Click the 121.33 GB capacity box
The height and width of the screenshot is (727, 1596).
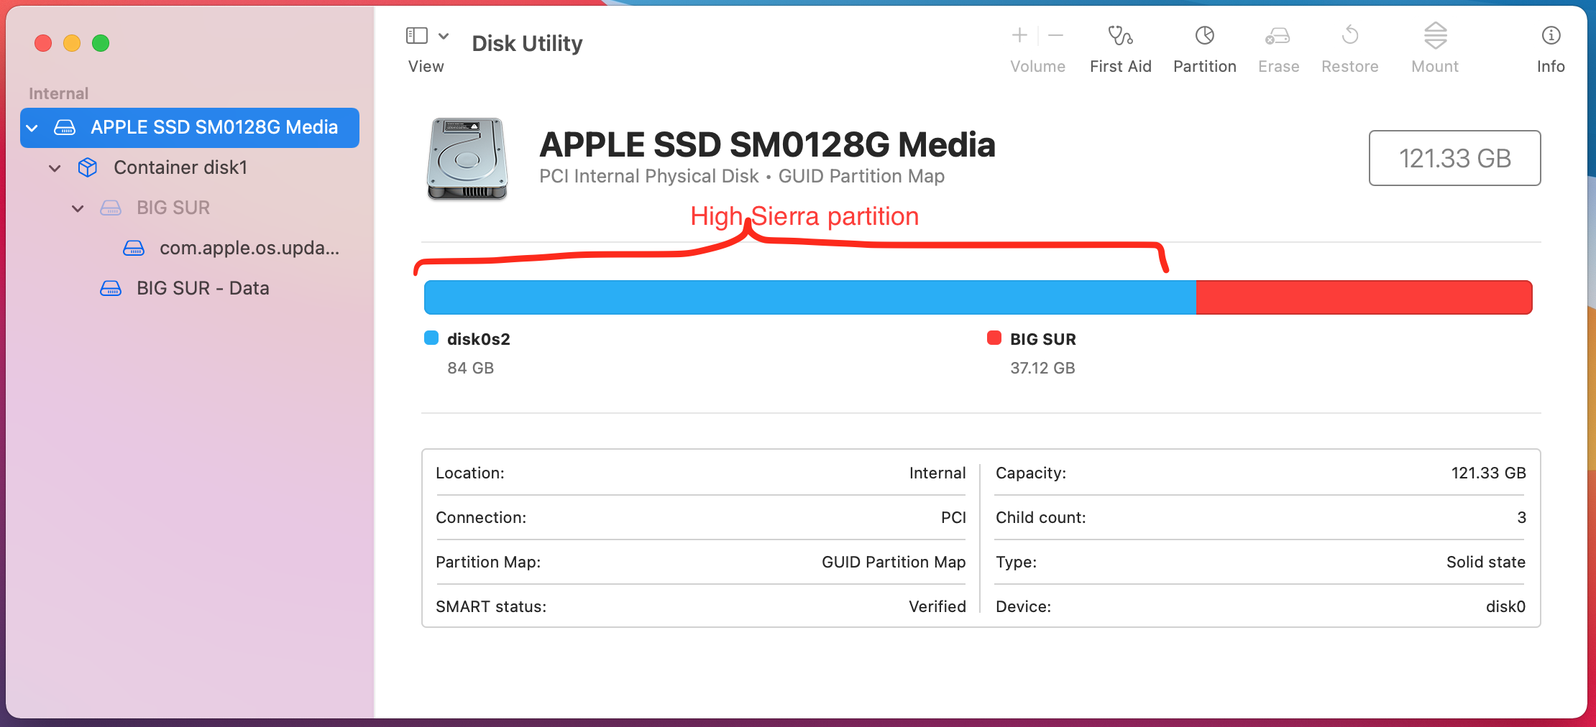coord(1455,158)
